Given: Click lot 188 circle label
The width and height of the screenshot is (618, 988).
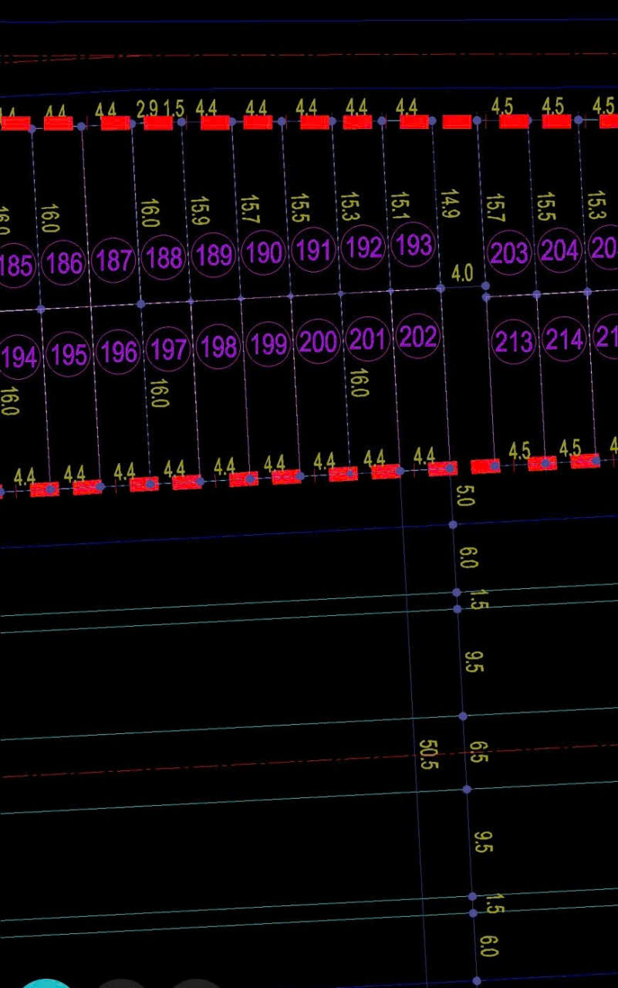Looking at the screenshot, I should coord(164,258).
